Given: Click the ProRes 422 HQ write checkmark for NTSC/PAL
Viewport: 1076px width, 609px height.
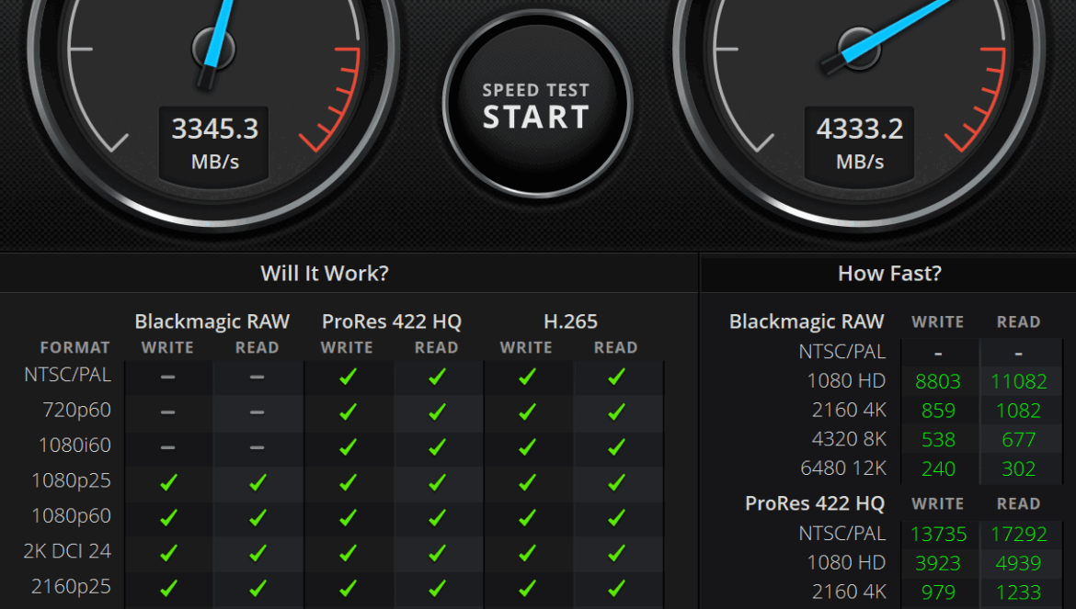Looking at the screenshot, I should click(x=348, y=377).
